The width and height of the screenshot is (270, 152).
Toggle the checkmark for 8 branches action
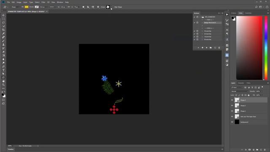coord(194,39)
